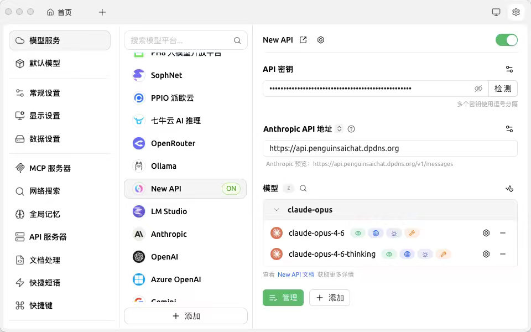This screenshot has width=531, height=332.
Task: Open New API provider settings hexagon icon
Action: click(321, 40)
